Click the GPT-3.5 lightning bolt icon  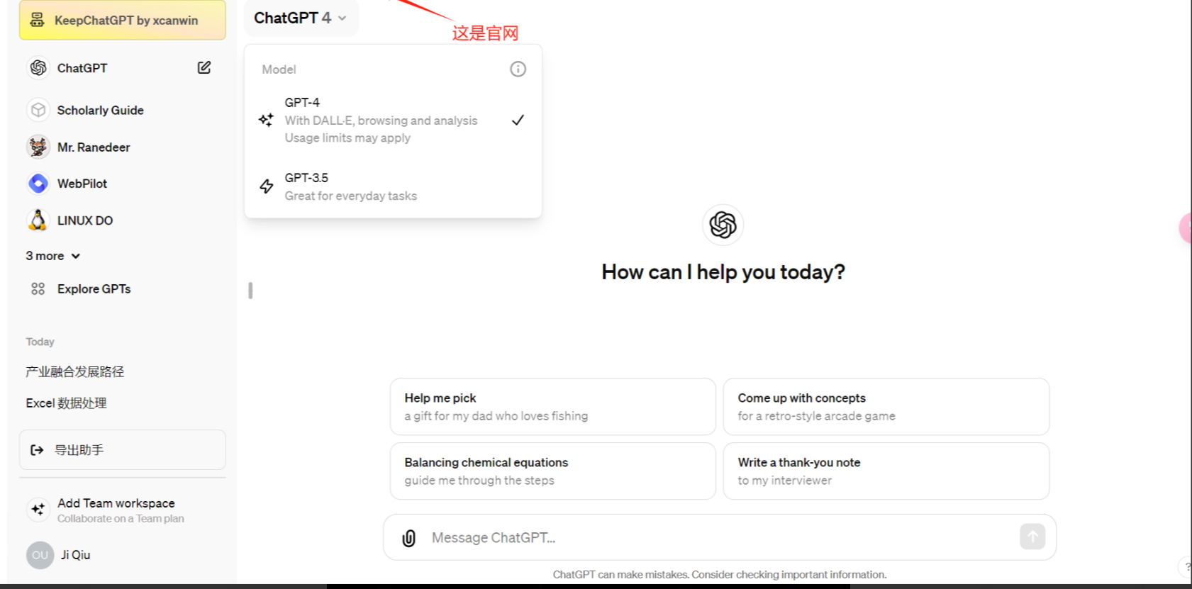267,186
